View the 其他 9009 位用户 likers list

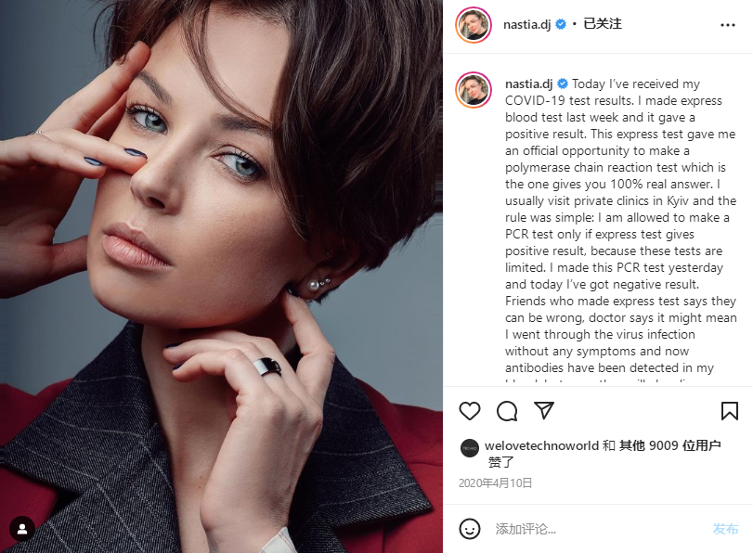coord(670,445)
